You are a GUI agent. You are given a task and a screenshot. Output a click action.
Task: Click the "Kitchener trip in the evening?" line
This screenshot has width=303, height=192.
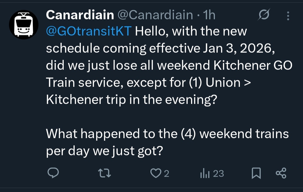(x=132, y=100)
